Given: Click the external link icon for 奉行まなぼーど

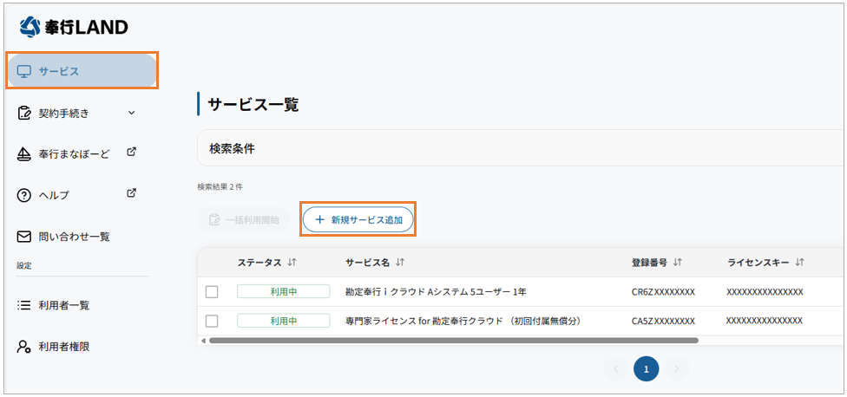Looking at the screenshot, I should pyautogui.click(x=131, y=152).
